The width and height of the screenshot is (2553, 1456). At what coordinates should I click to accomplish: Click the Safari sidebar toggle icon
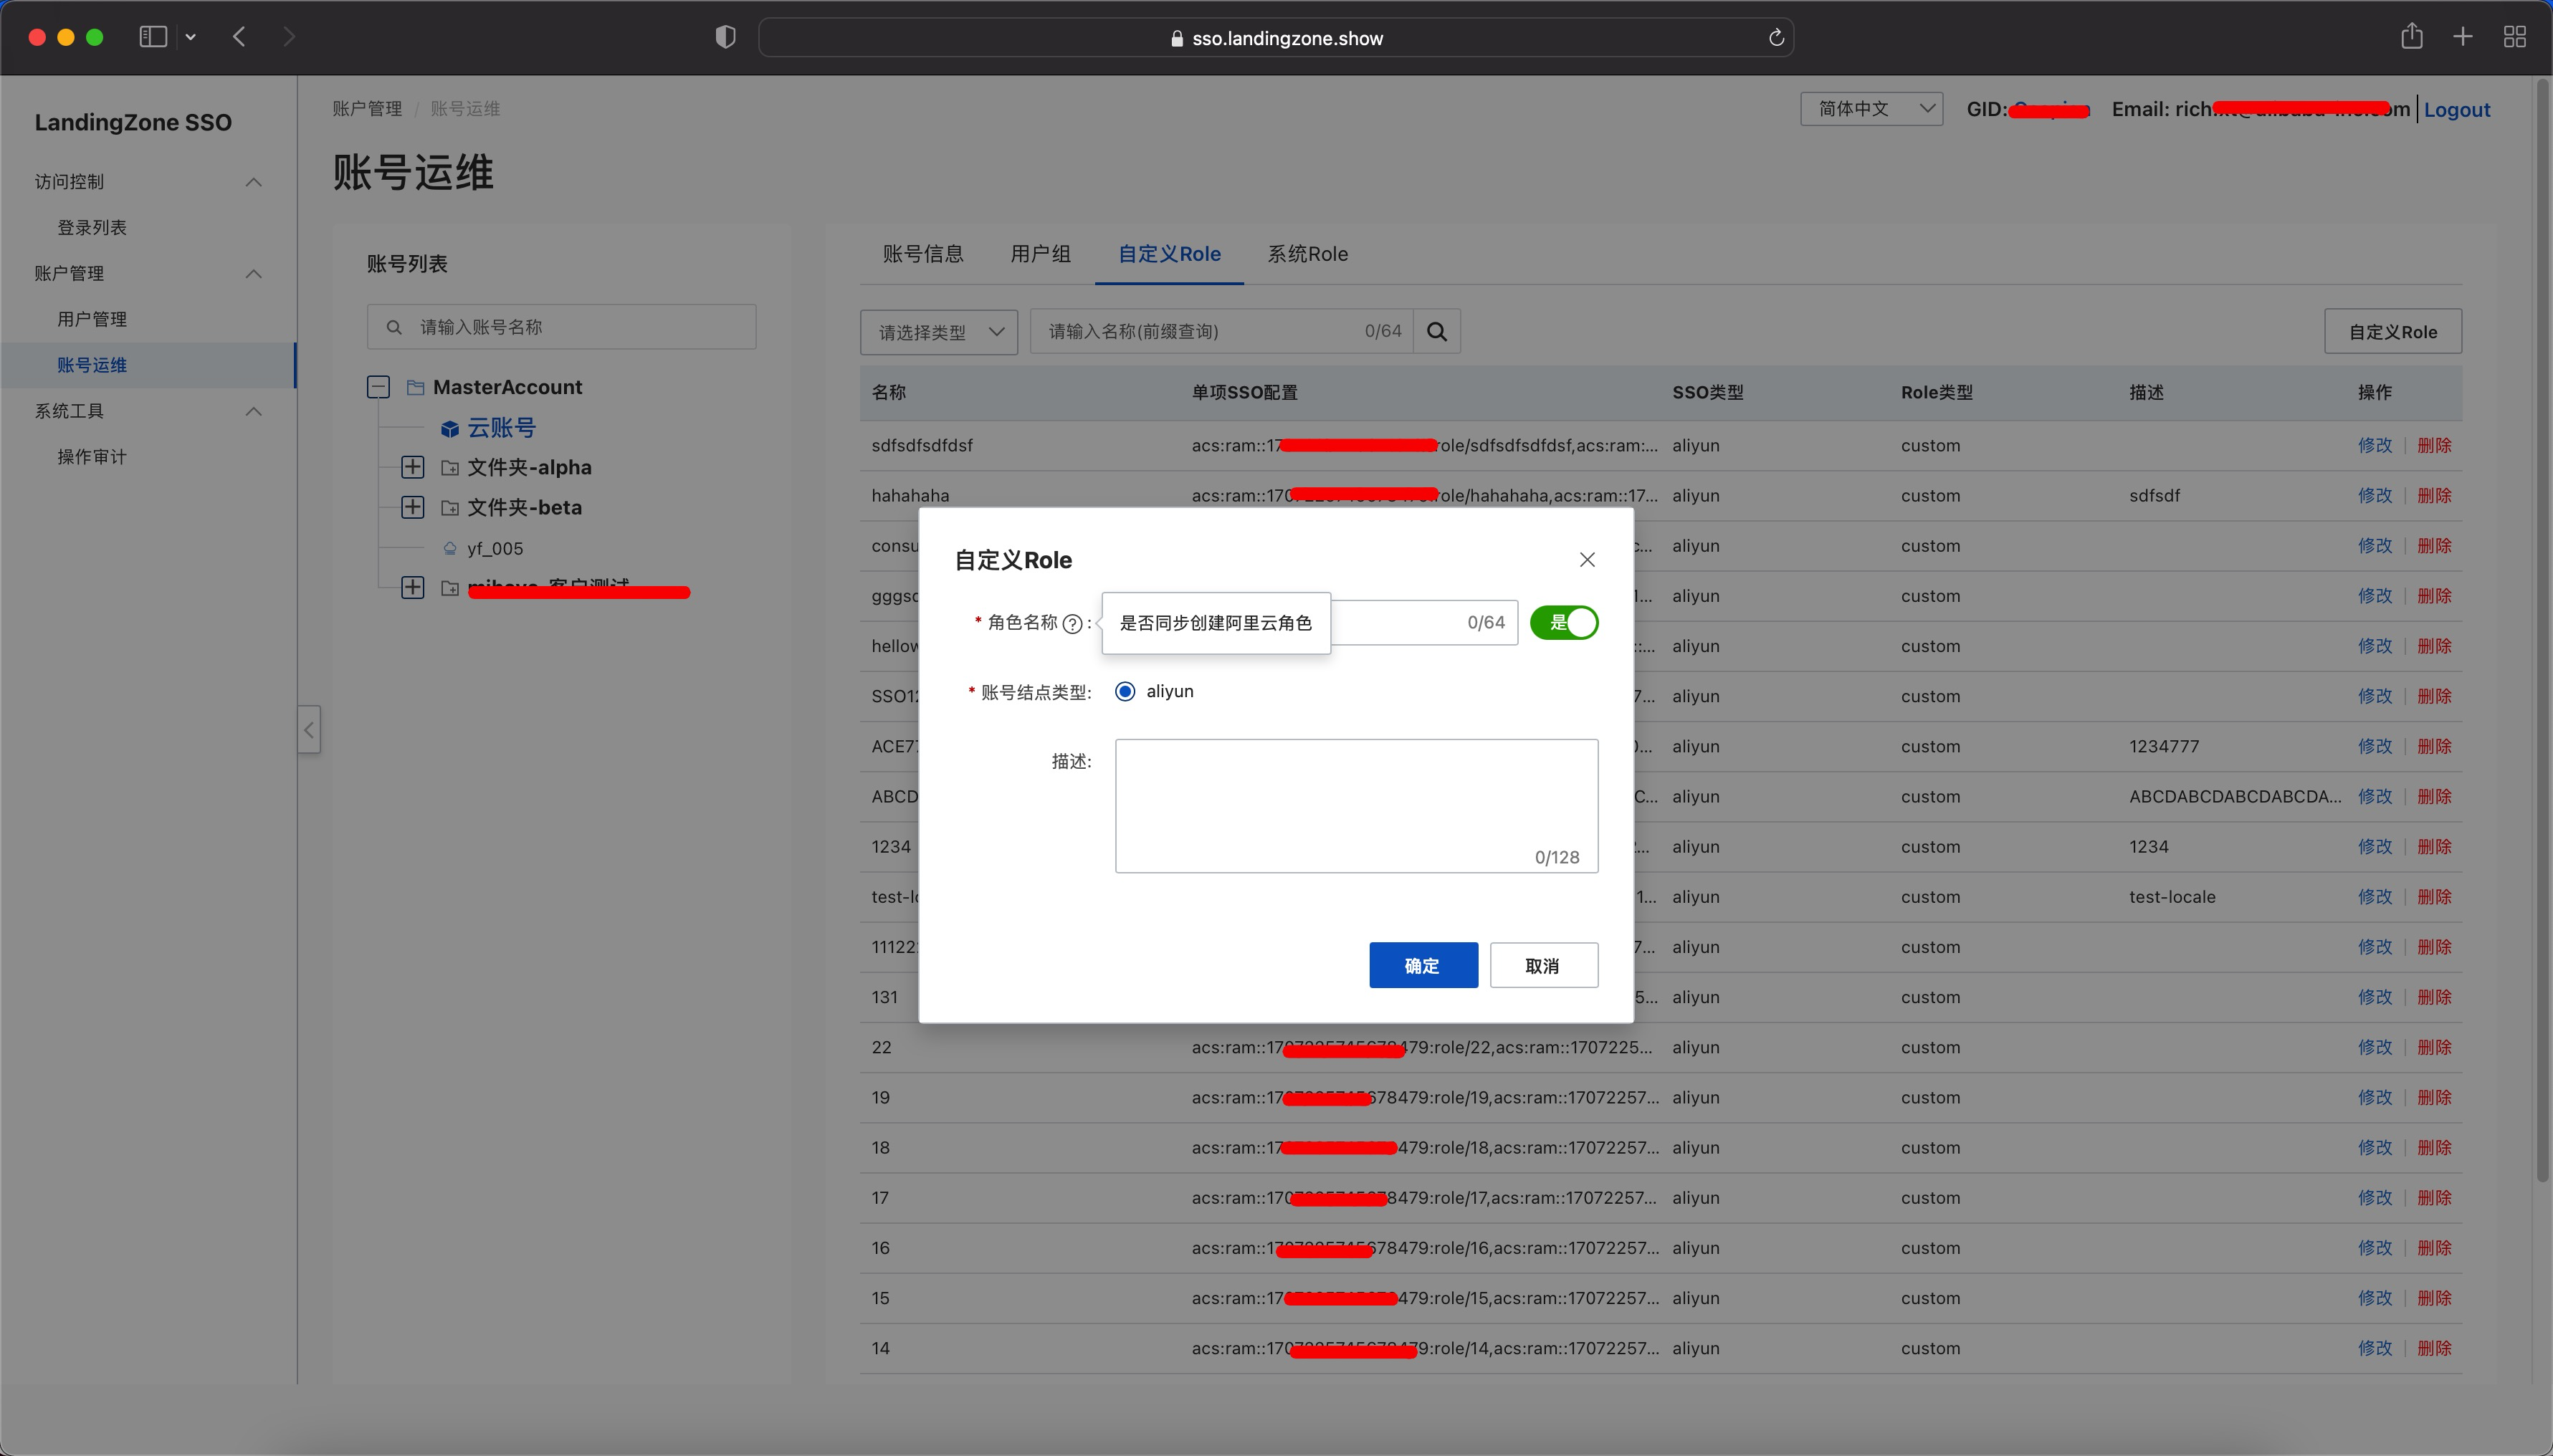pyautogui.click(x=153, y=37)
